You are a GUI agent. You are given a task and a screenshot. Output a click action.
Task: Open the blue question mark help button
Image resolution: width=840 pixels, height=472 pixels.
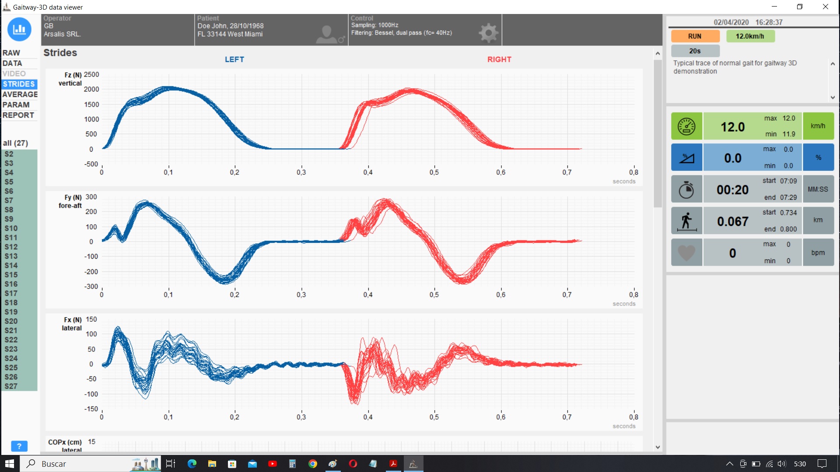coord(19,446)
